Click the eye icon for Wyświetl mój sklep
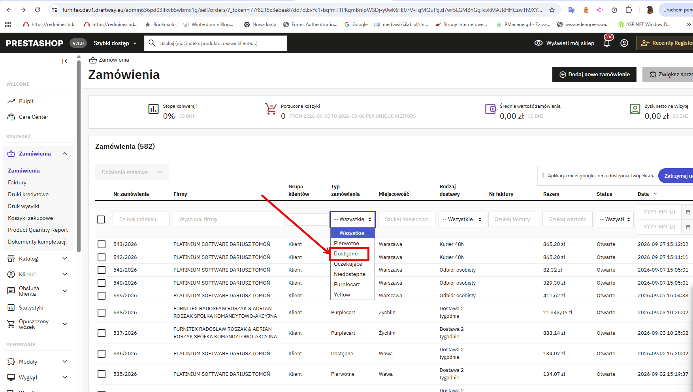The width and height of the screenshot is (693, 392). click(538, 43)
